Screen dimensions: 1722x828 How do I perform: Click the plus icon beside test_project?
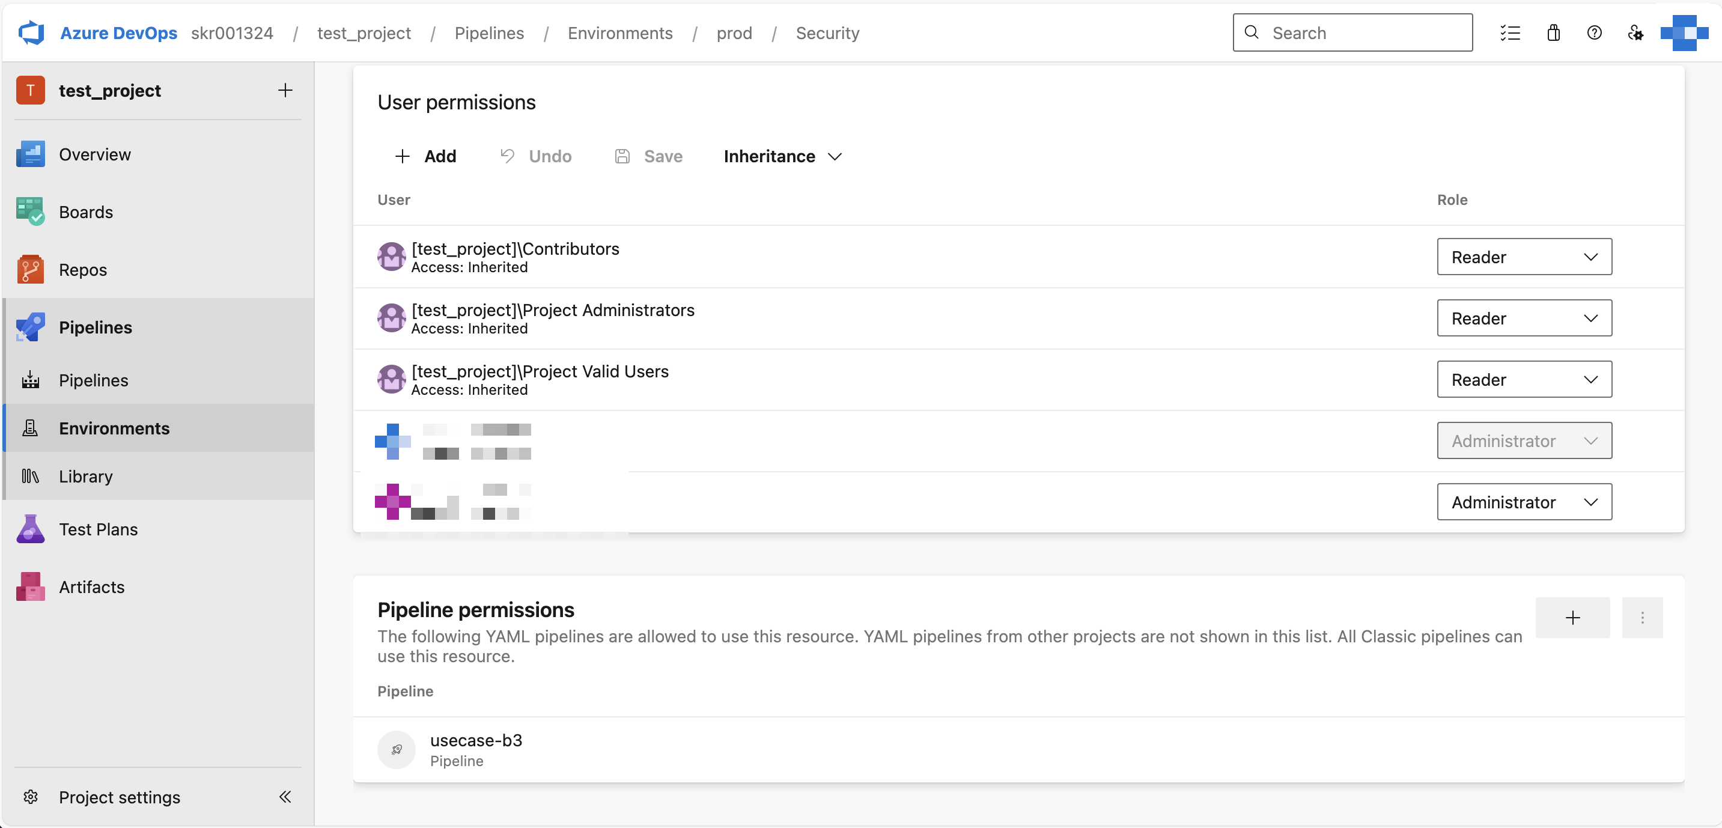285,90
